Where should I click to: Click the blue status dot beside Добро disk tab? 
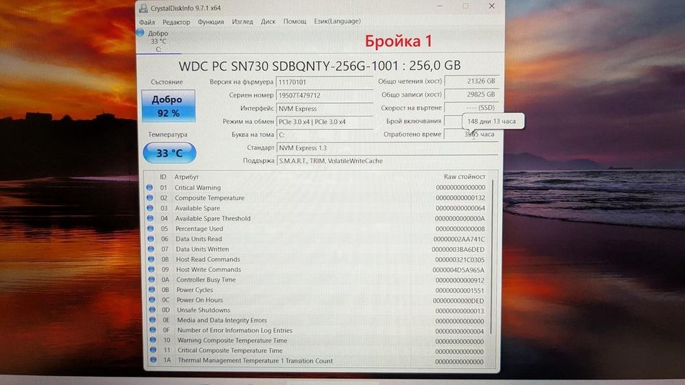[x=140, y=32]
